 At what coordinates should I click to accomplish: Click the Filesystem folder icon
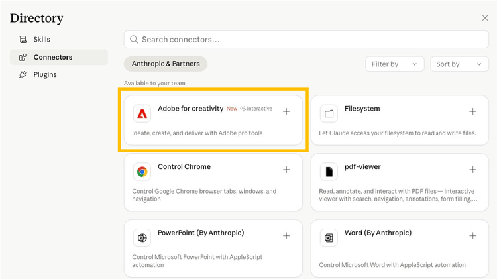[x=329, y=113]
